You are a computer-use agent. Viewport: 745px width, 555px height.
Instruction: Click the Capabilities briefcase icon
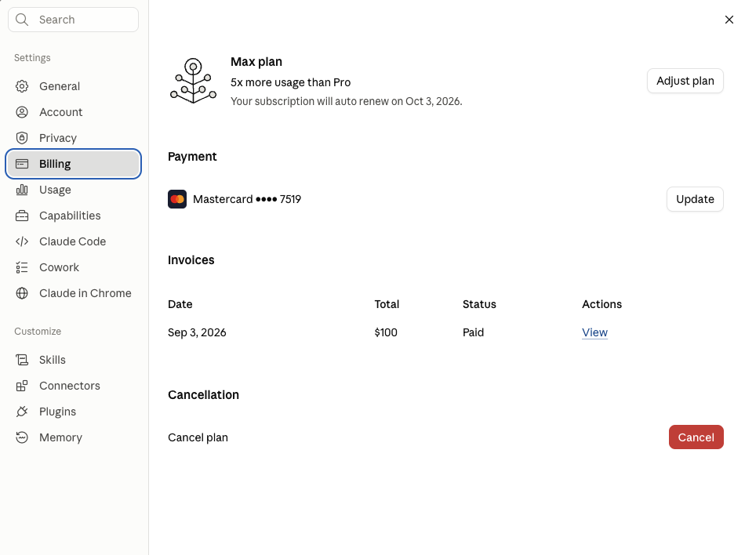coord(22,216)
